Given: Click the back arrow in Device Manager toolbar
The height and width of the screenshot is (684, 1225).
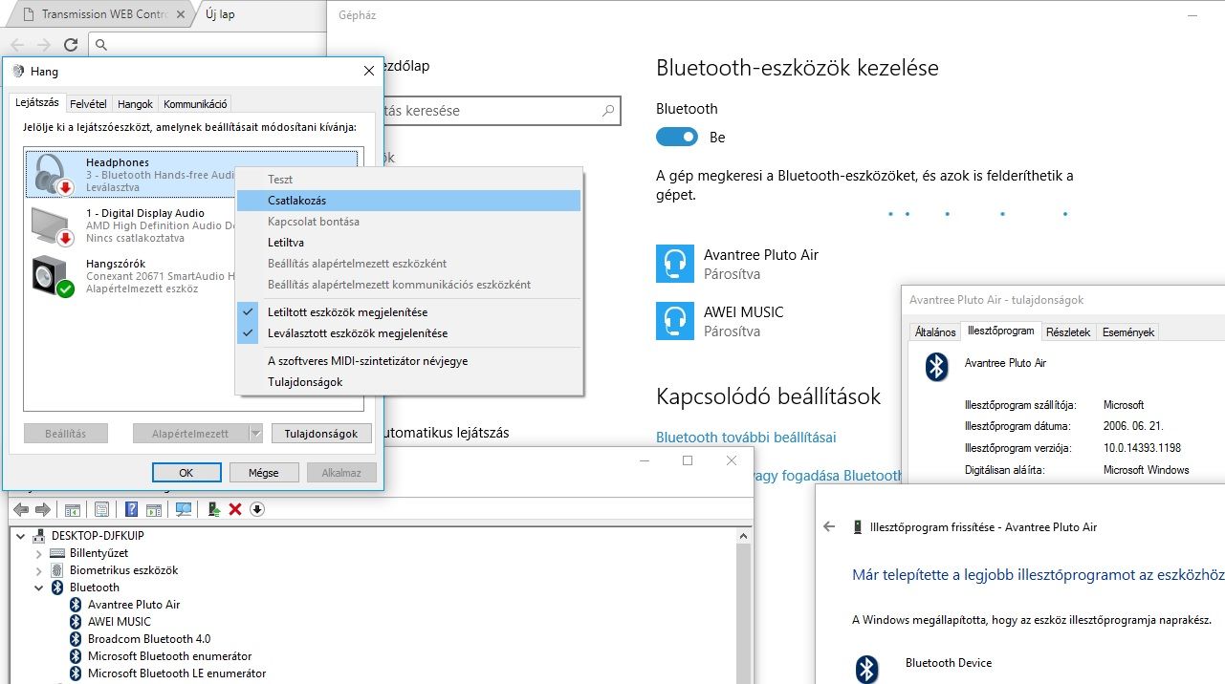Looking at the screenshot, I should (20, 510).
